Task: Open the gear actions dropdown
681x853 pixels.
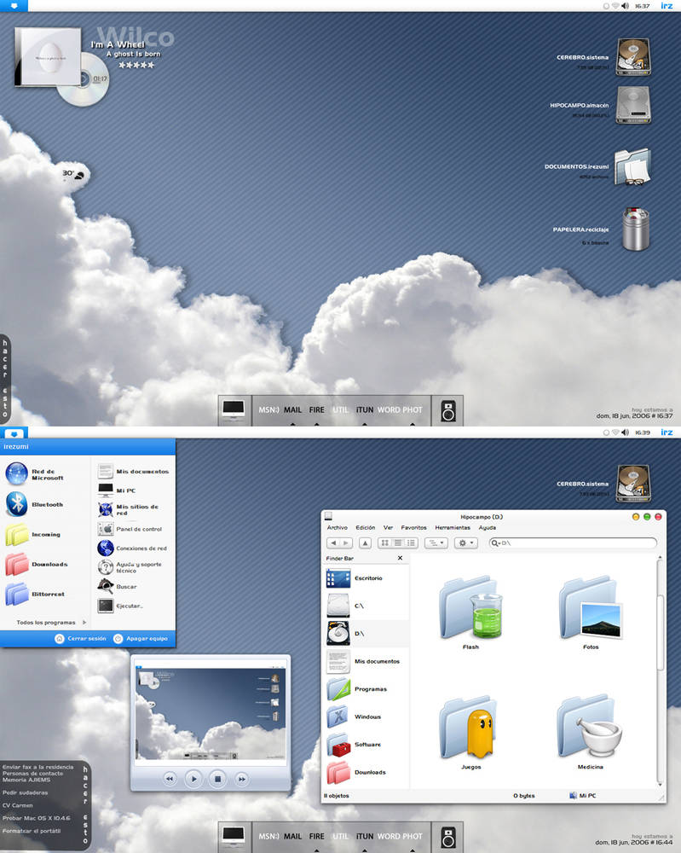Action: point(465,543)
